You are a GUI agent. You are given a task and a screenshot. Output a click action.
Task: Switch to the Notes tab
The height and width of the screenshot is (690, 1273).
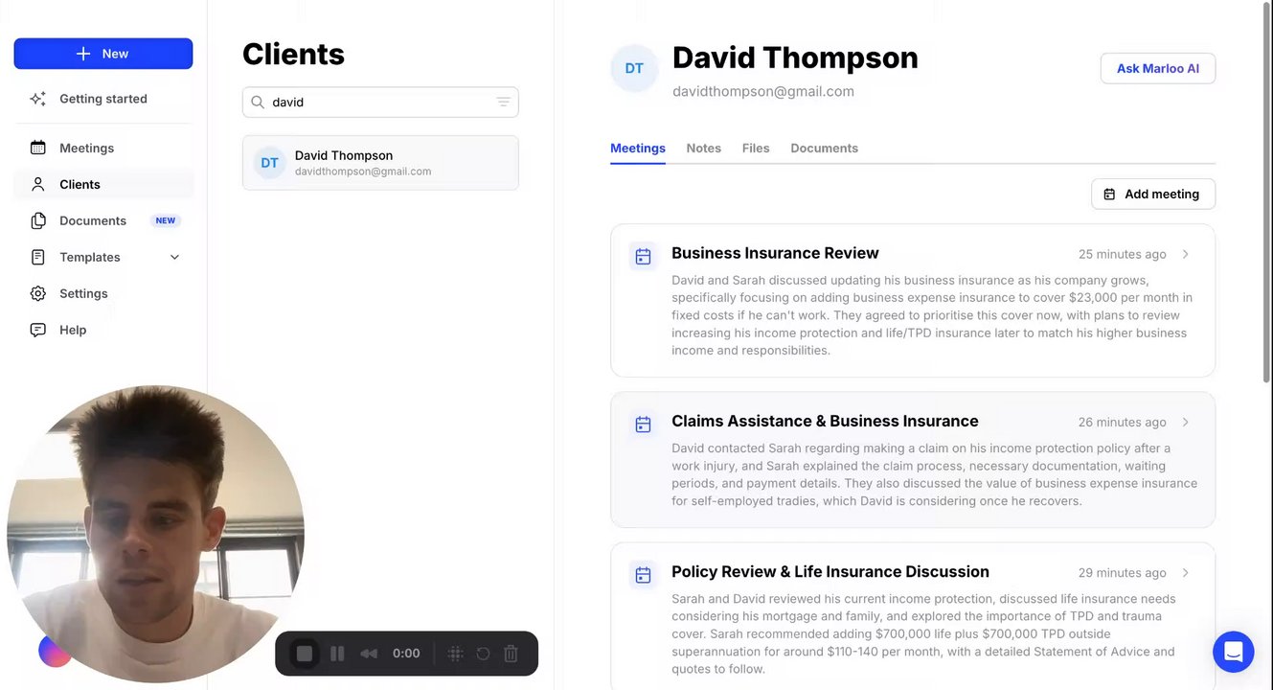click(x=704, y=149)
